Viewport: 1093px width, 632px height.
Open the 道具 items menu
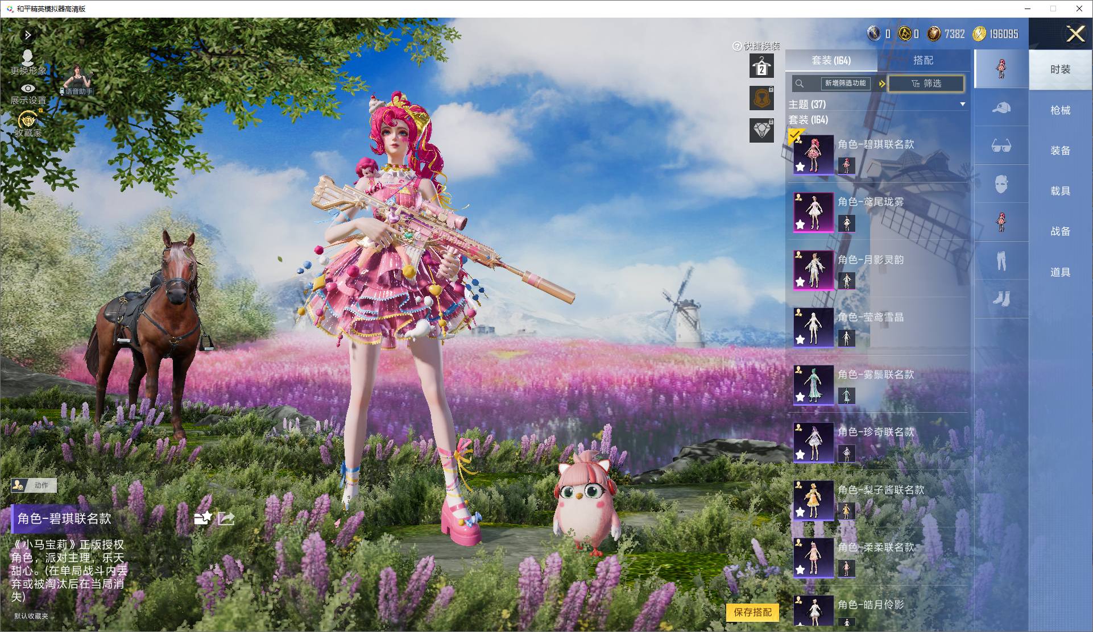[x=1061, y=272]
